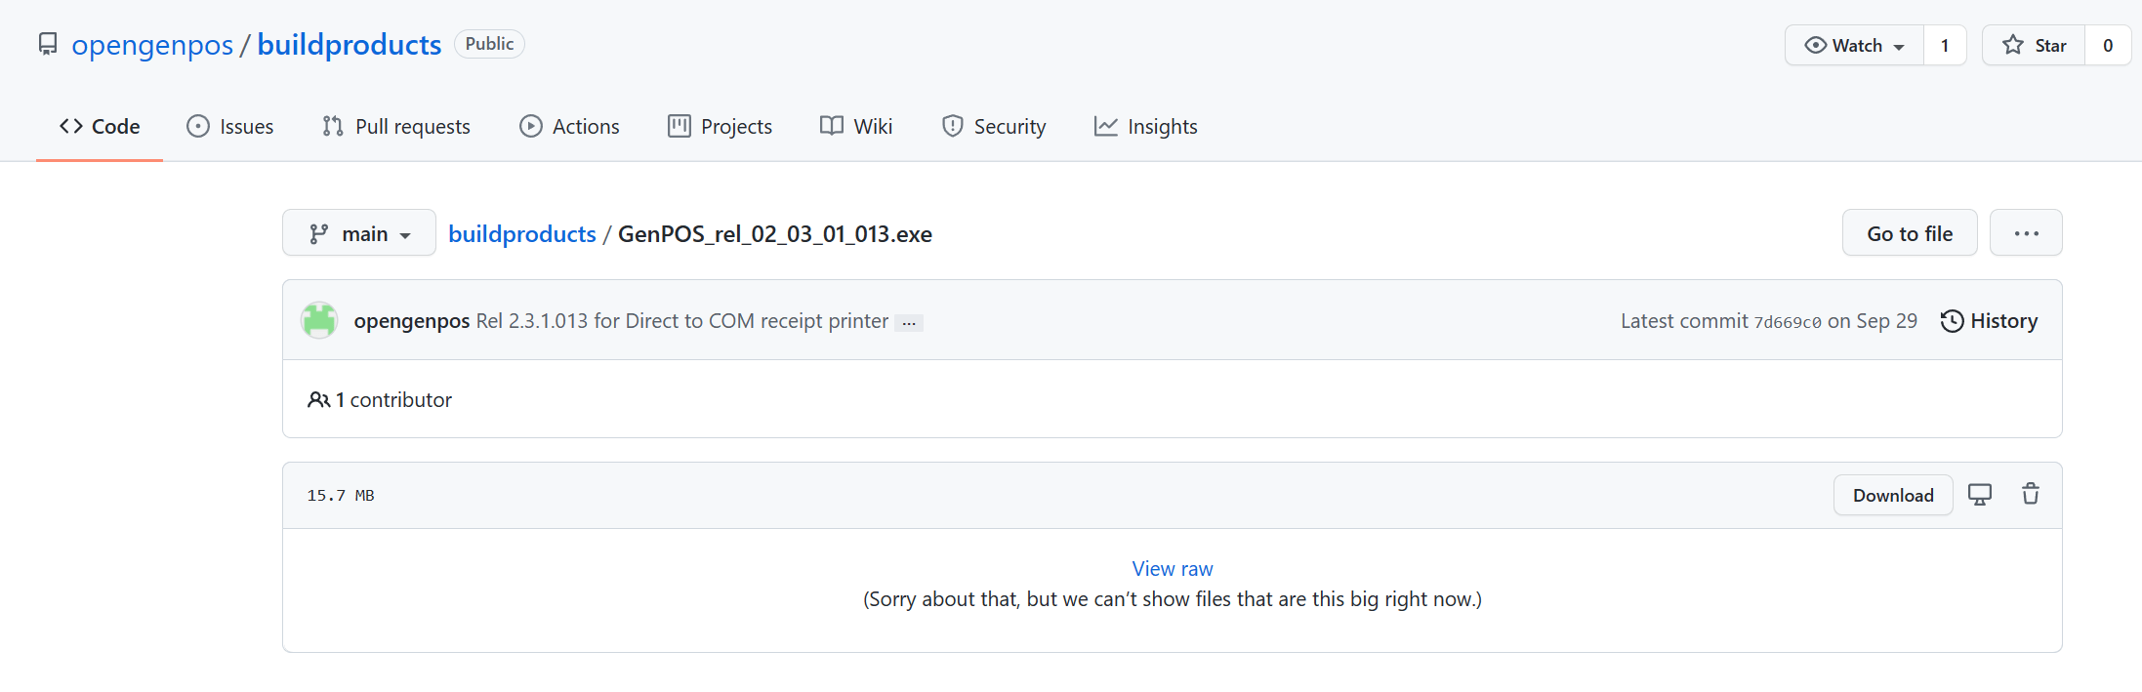The height and width of the screenshot is (692, 2142).
Task: Delete this file using the trash icon
Action: [x=2031, y=494]
